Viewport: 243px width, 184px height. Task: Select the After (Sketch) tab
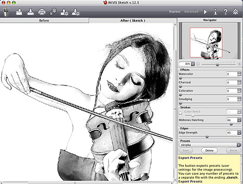133,21
